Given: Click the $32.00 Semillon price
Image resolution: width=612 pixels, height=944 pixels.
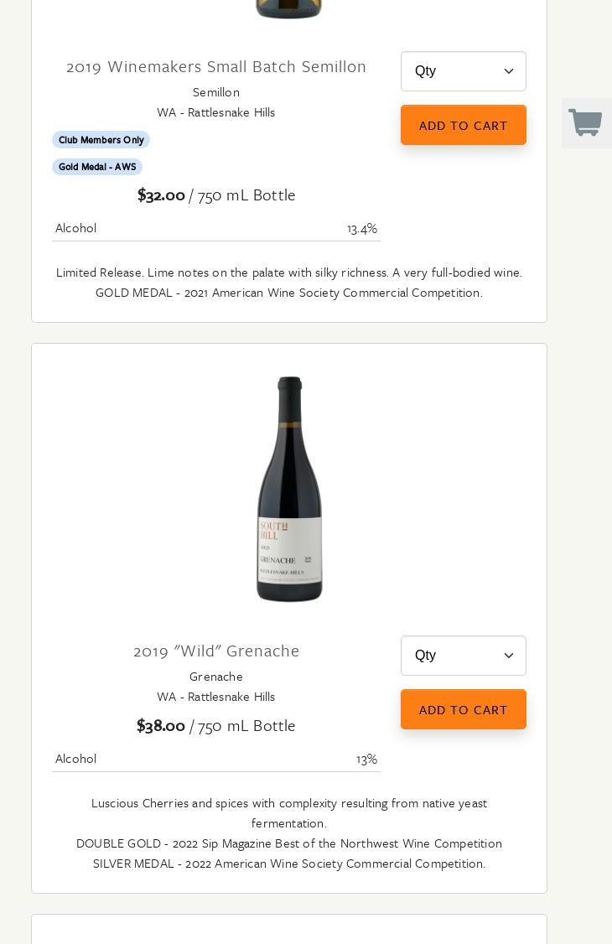Looking at the screenshot, I should coord(161,195).
